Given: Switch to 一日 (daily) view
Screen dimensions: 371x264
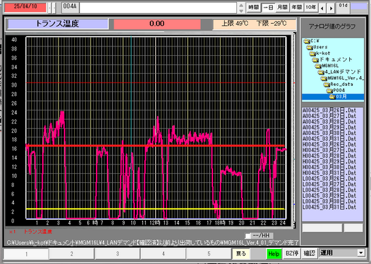Looking at the screenshot, I should click(268, 8).
